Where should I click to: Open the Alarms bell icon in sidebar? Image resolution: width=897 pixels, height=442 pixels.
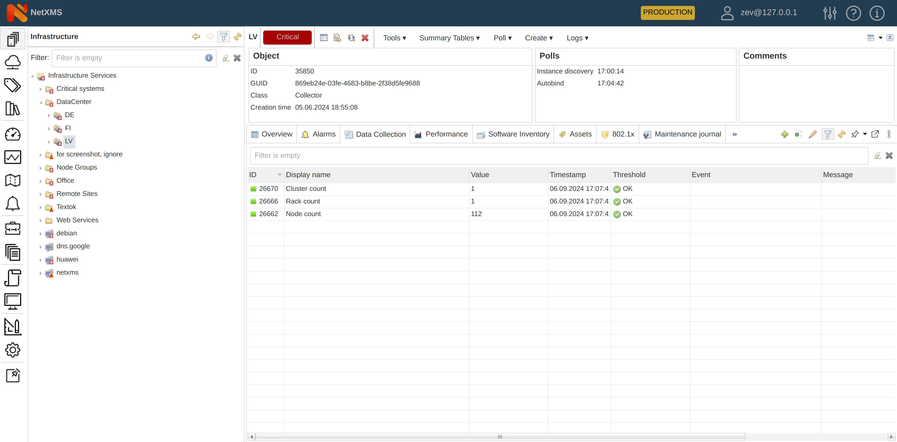coord(13,203)
